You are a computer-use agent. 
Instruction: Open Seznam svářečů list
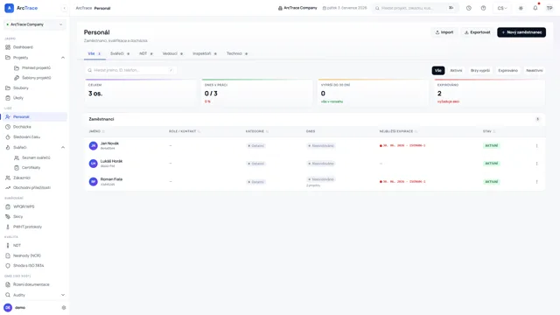tap(36, 157)
